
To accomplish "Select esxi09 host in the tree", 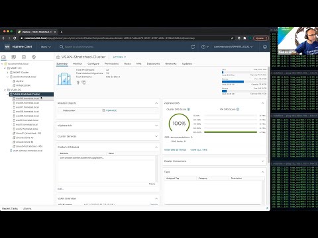I will pyautogui.click(x=27, y=116).
